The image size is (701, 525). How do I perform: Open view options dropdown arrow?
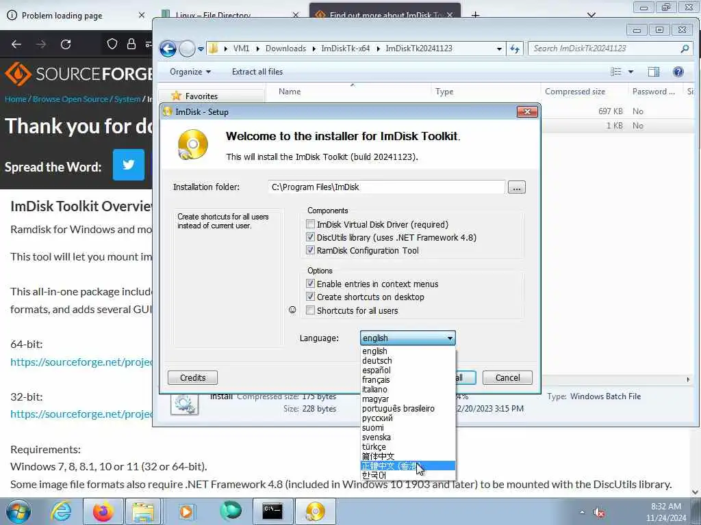(x=630, y=71)
